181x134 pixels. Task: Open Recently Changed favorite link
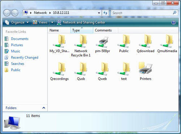pos(21,58)
